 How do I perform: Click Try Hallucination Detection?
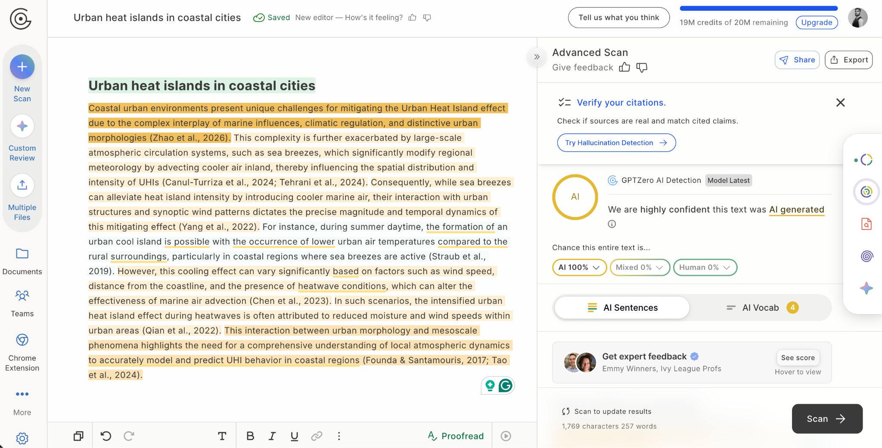click(x=616, y=143)
